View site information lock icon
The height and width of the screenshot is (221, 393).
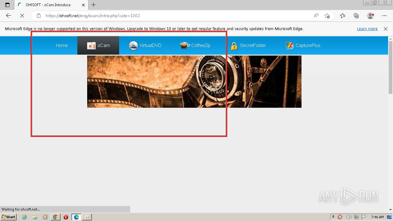pyautogui.click(x=38, y=16)
